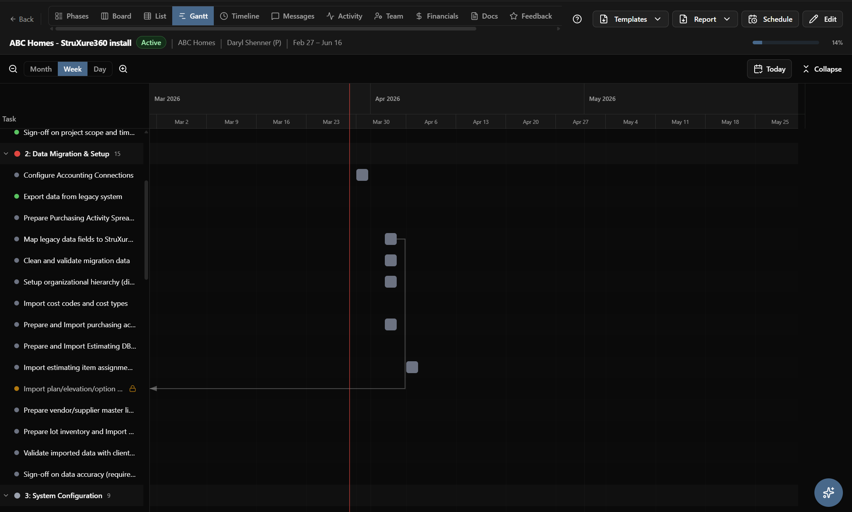The width and height of the screenshot is (852, 512).
Task: Click the lock icon on Import plan/elevation task
Action: [133, 389]
